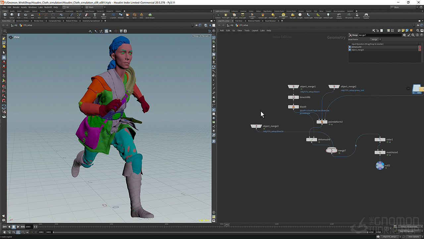Screen dimensions: 424x239
Task: Remove deltamush8 input with red toggle
Action: [420, 47]
